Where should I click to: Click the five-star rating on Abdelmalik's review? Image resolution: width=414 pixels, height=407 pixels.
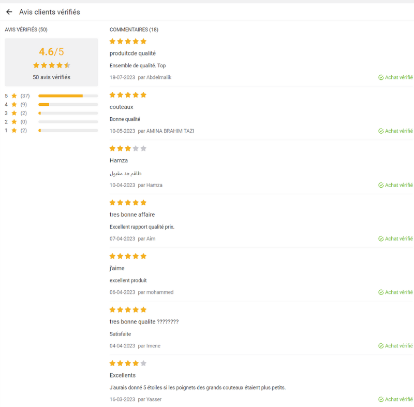(128, 41)
